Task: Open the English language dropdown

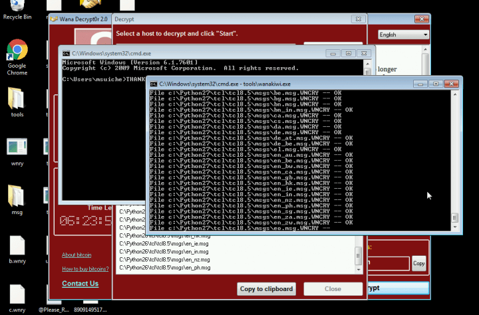Action: (x=403, y=35)
